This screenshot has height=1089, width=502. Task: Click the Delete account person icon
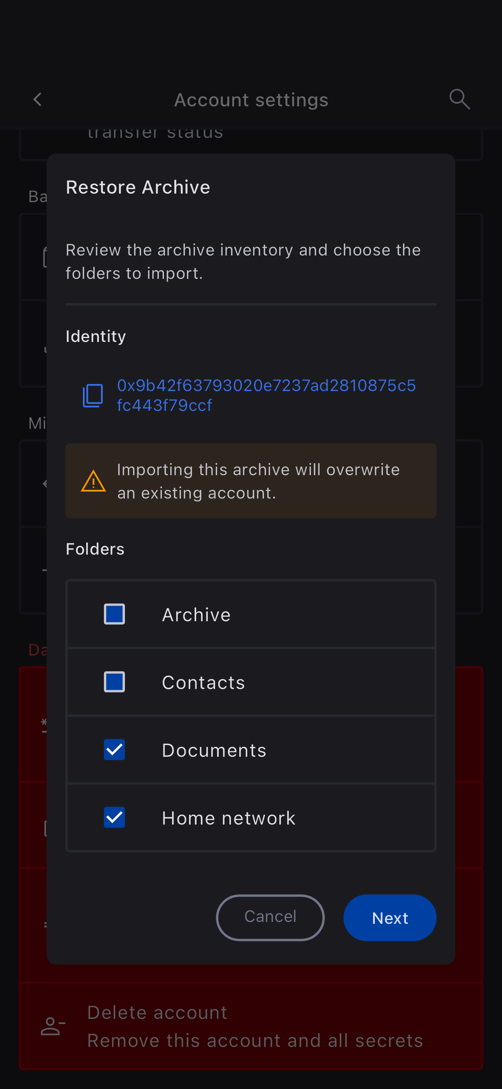53,1026
